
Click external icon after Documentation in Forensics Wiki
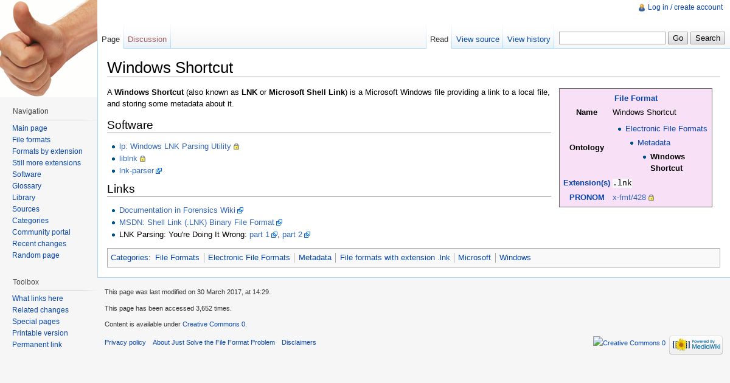pos(240,210)
